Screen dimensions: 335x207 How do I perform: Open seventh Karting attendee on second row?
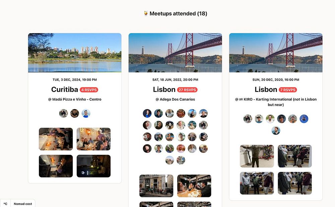coord(276,130)
